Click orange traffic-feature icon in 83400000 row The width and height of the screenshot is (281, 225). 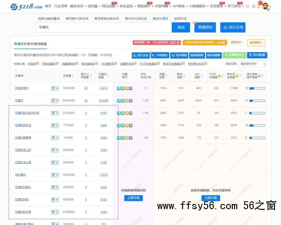[x=127, y=101]
